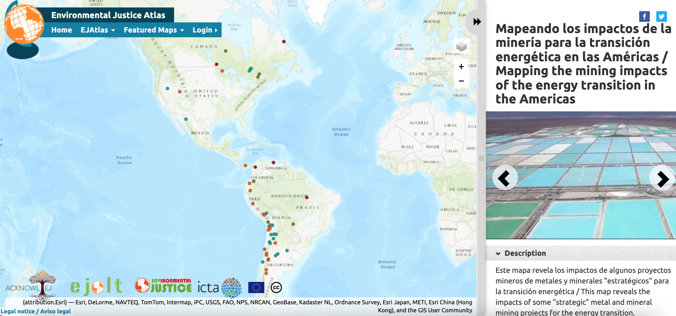Open the Login menu item

pos(205,30)
